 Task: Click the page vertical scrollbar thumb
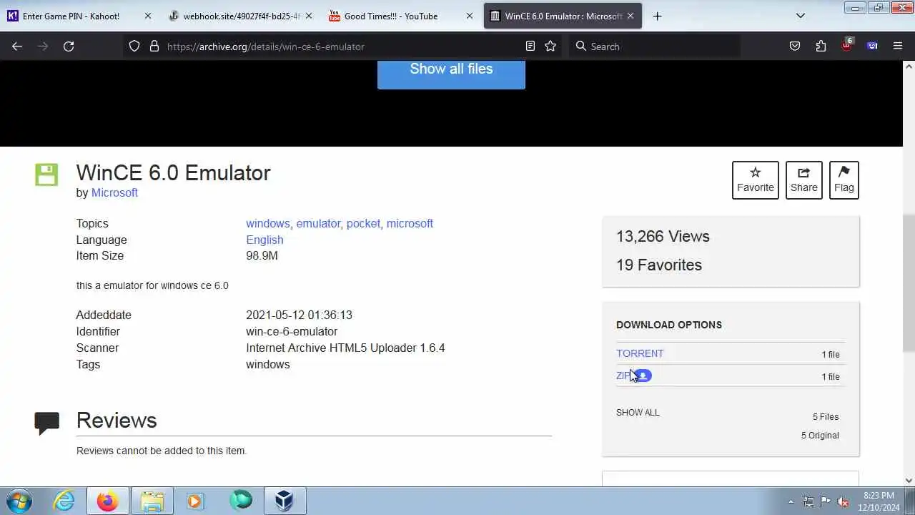pos(909,283)
